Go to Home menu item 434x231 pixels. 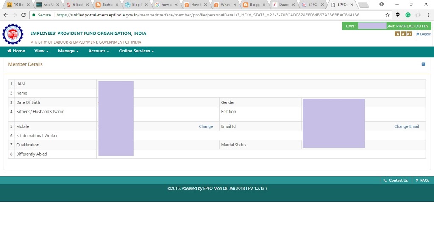pyautogui.click(x=16, y=51)
